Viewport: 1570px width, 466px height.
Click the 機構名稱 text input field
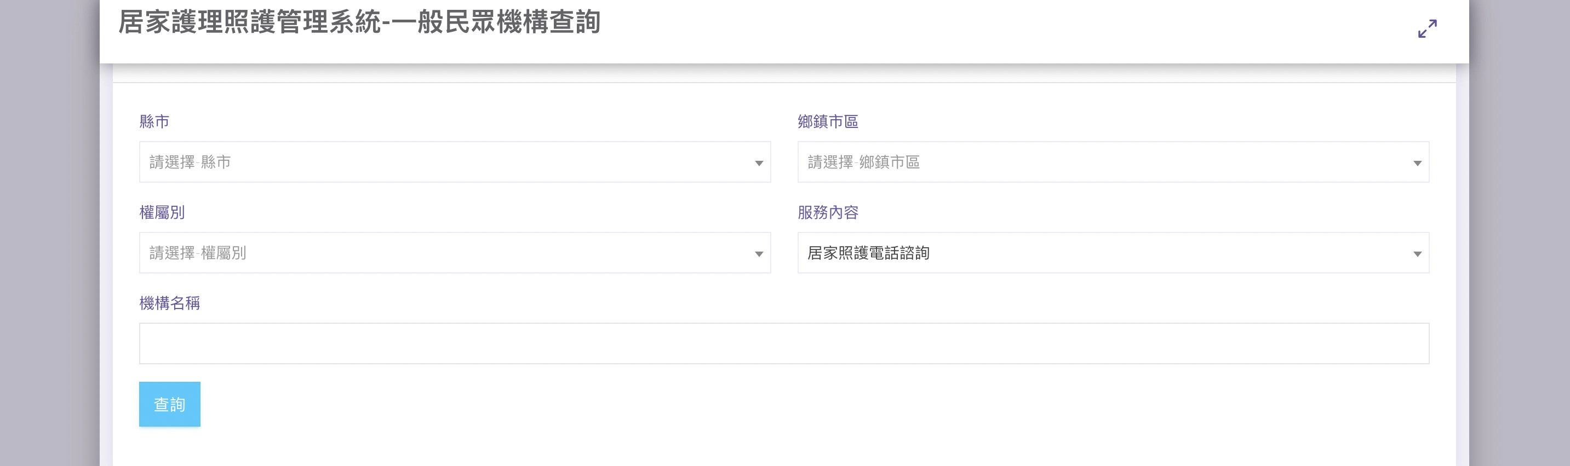click(x=784, y=343)
